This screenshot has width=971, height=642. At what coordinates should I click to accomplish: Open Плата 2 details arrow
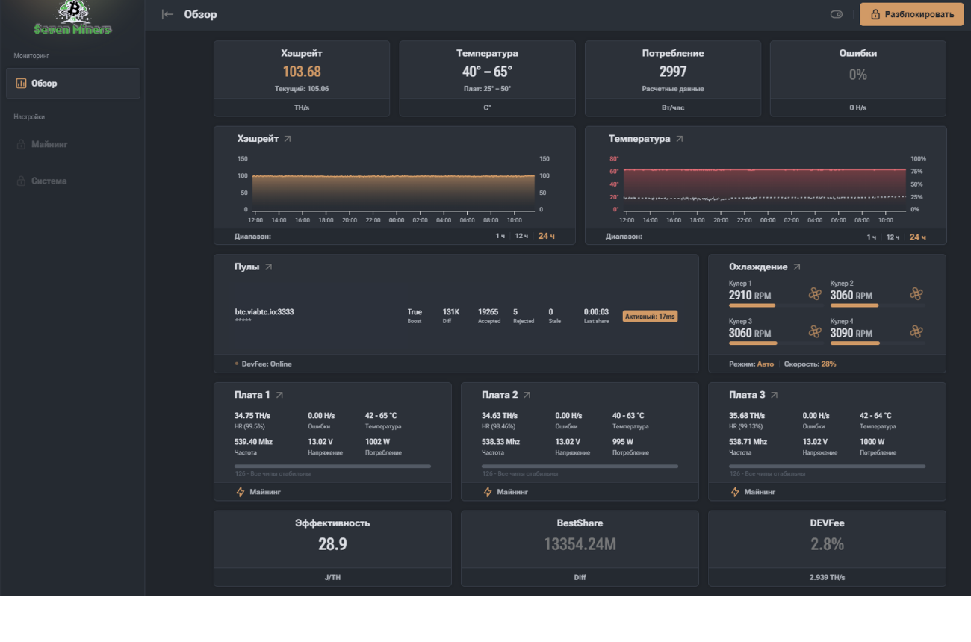527,395
